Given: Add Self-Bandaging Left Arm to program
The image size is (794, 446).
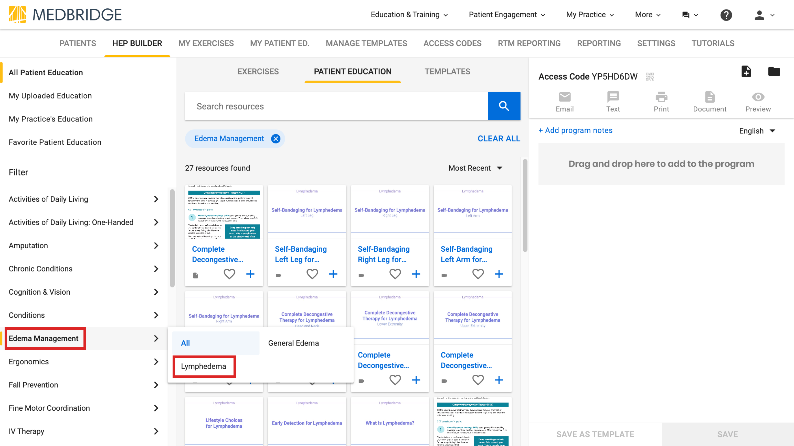Looking at the screenshot, I should tap(499, 274).
